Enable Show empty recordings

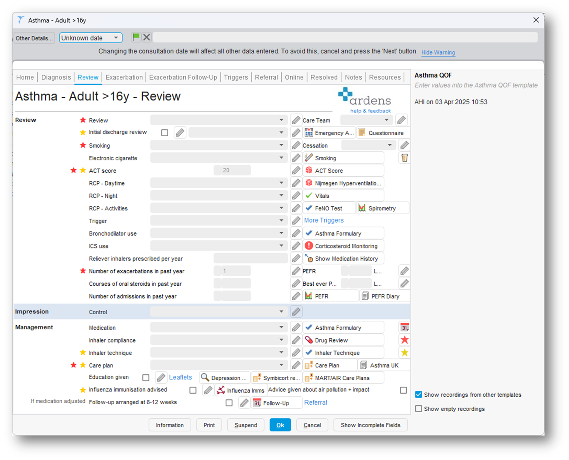[x=418, y=409]
